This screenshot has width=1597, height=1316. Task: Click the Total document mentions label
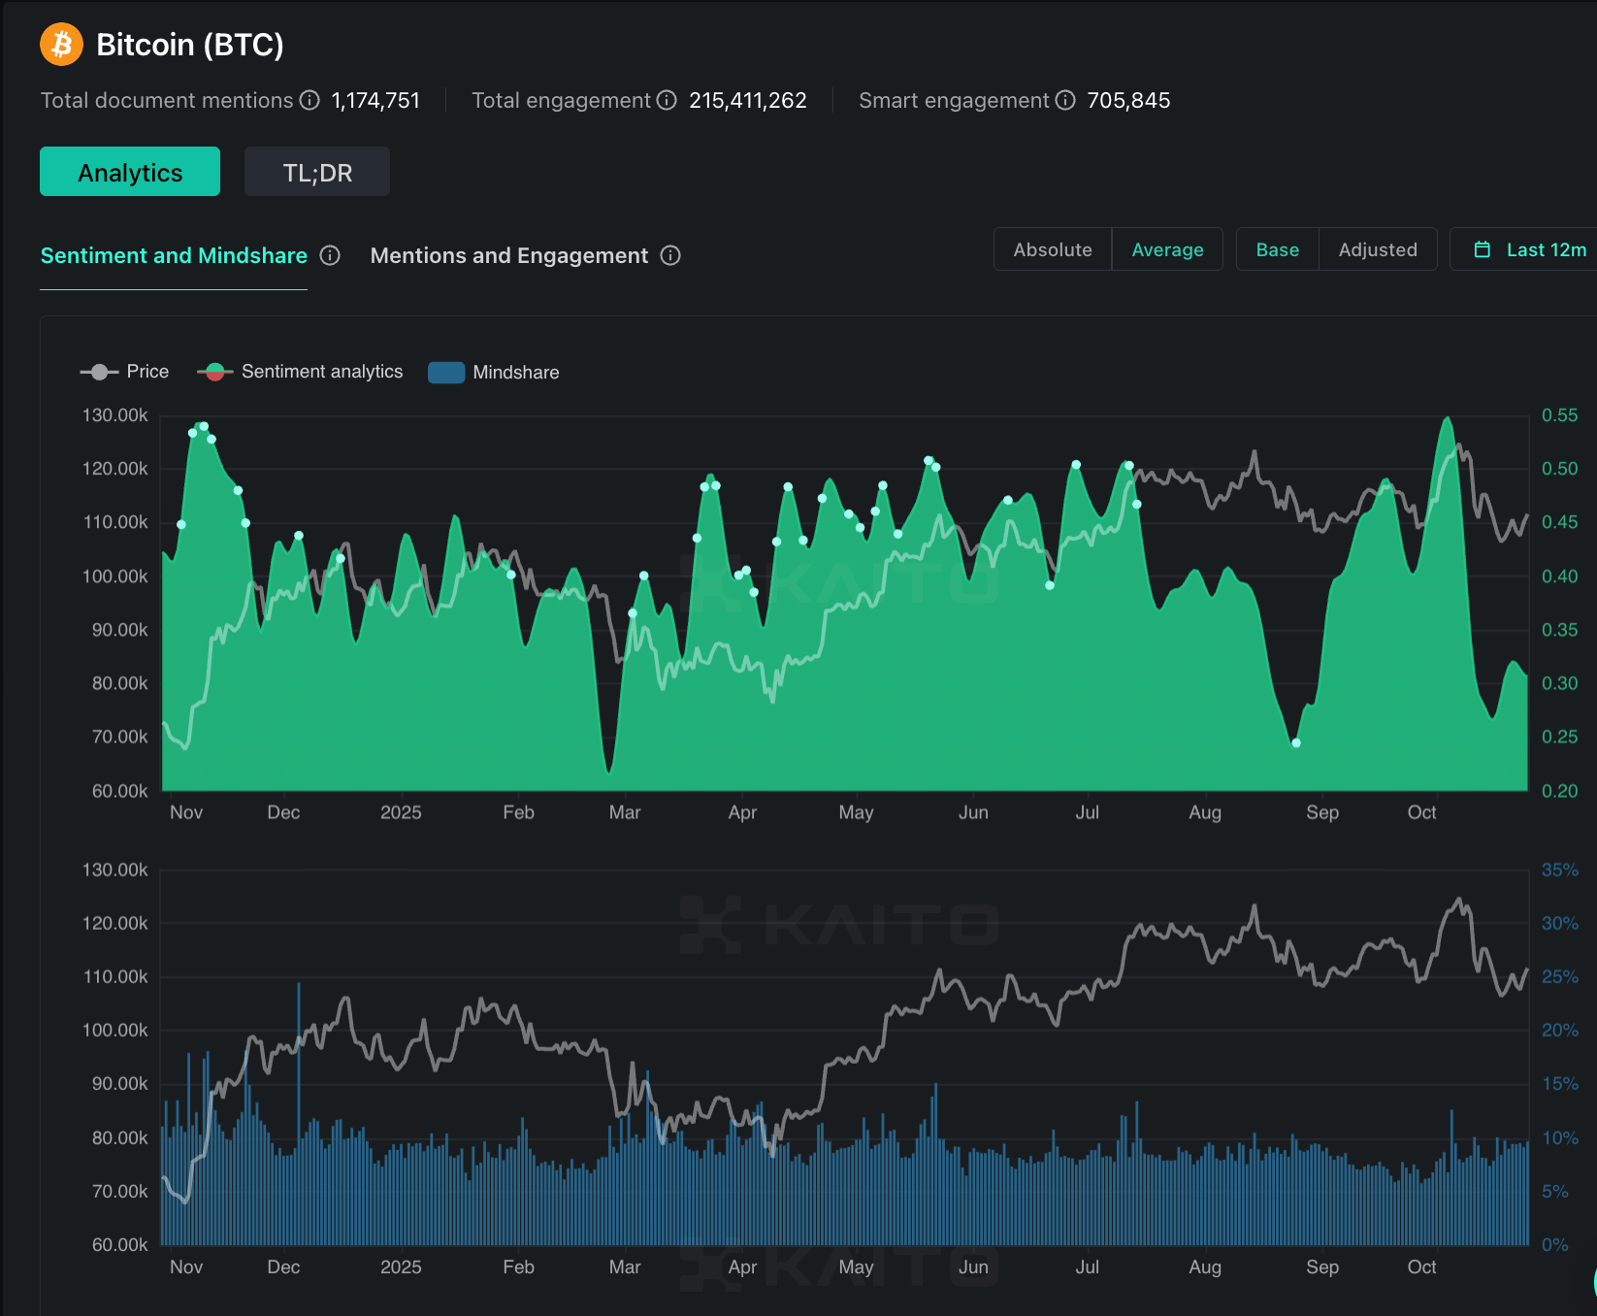167,100
